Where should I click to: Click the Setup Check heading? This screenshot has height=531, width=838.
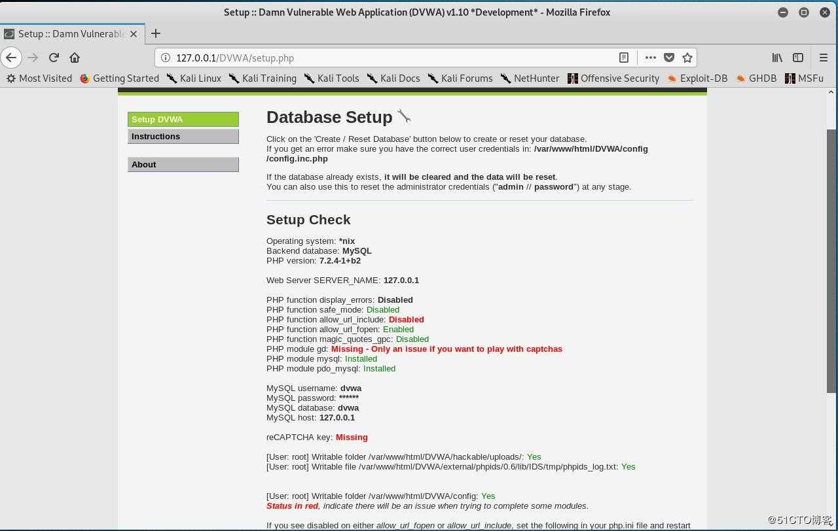[308, 220]
